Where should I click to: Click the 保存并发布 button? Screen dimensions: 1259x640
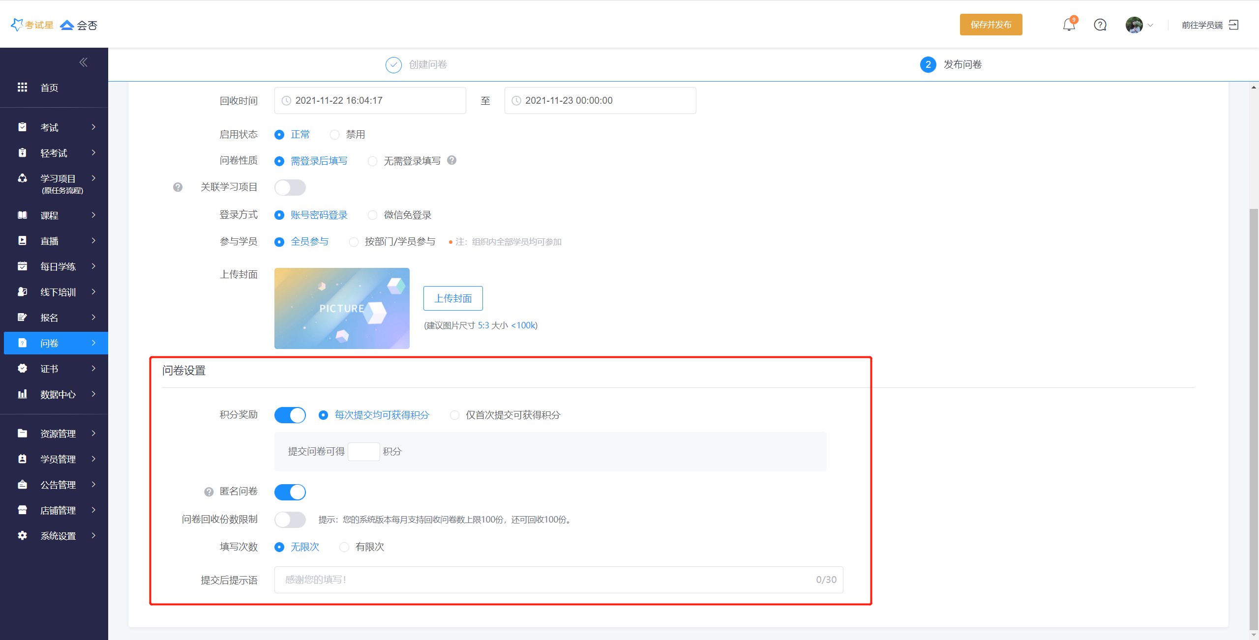click(990, 25)
